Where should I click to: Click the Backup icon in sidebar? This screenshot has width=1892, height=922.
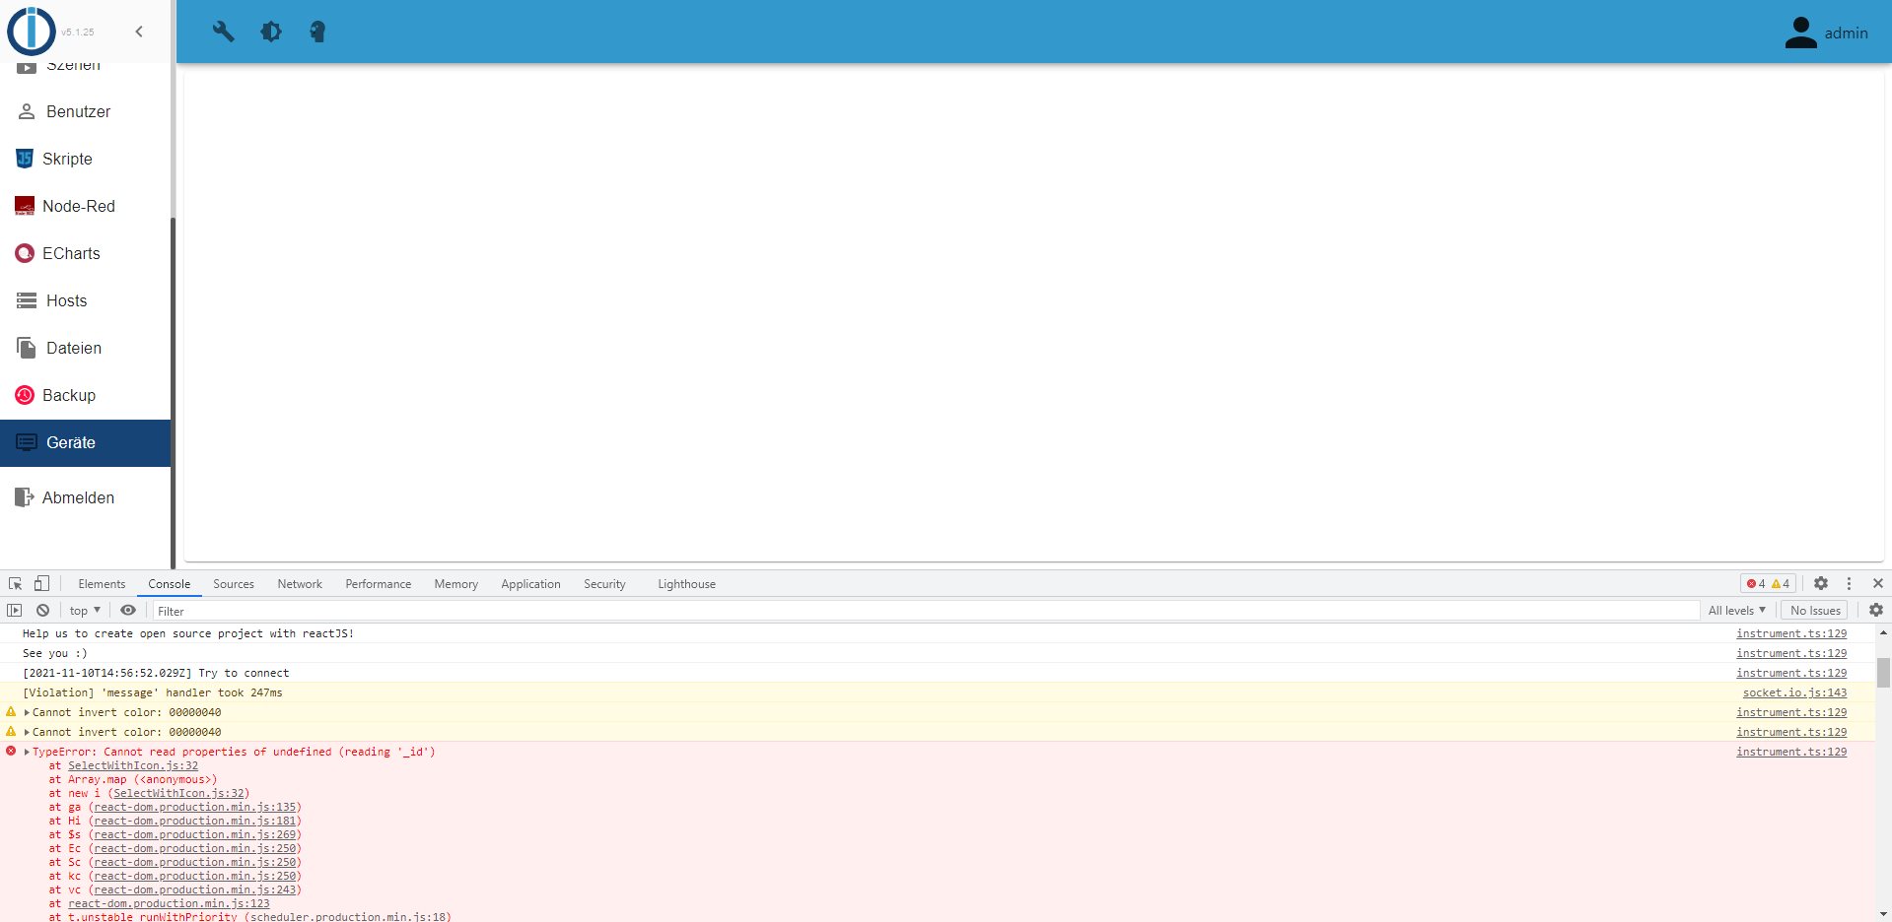point(25,395)
